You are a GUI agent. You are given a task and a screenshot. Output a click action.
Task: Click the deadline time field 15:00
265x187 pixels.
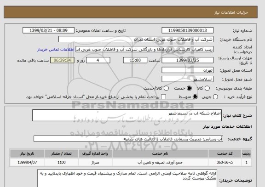[135, 60]
